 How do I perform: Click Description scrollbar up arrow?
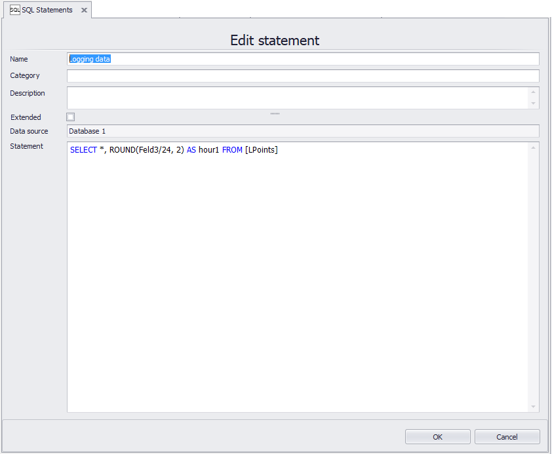(x=534, y=92)
